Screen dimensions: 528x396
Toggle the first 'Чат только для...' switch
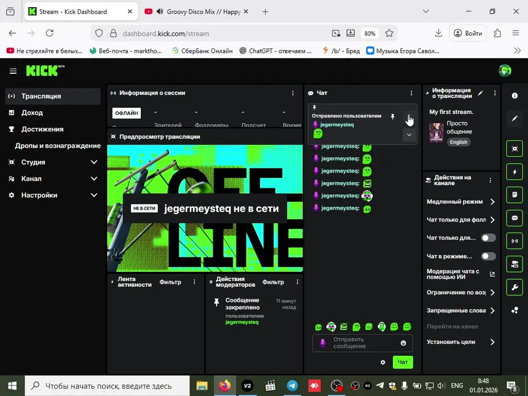point(488,238)
